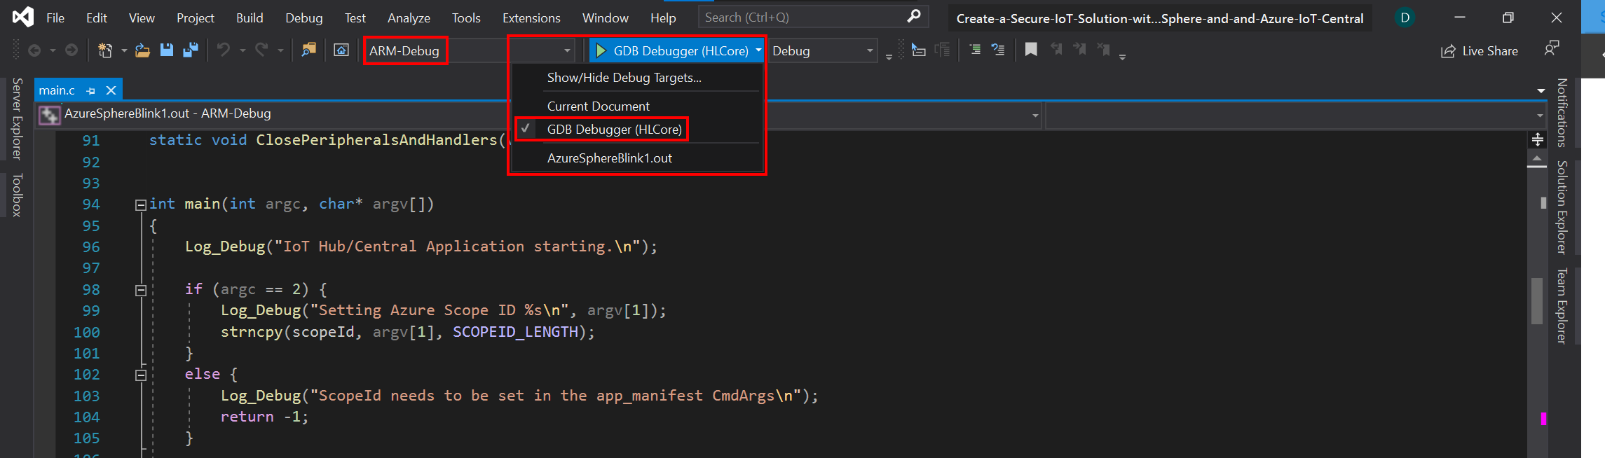Open the New Item dropdown arrow
The width and height of the screenshot is (1605, 458).
pyautogui.click(x=124, y=51)
